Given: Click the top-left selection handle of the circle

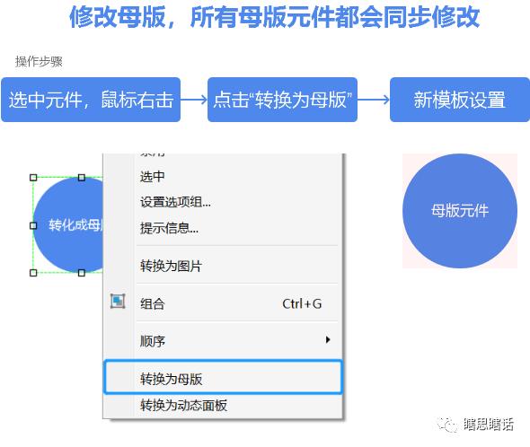Looking at the screenshot, I should pyautogui.click(x=33, y=178).
